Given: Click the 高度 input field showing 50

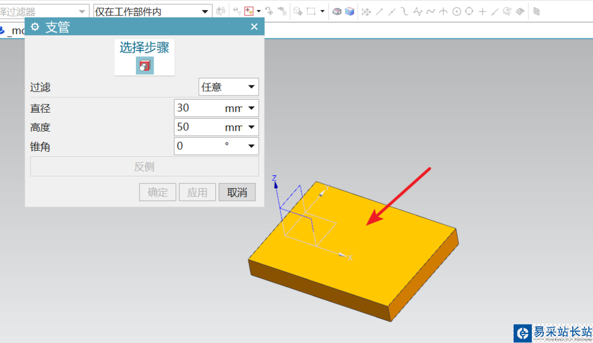Looking at the screenshot, I should pyautogui.click(x=199, y=127).
